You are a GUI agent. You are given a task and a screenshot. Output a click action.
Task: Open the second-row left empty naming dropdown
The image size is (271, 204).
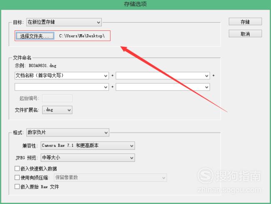pyautogui.click(x=62, y=87)
